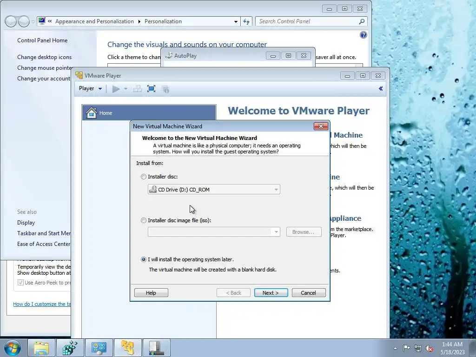Enter full screen mode from VMware toolbar

tap(151, 89)
